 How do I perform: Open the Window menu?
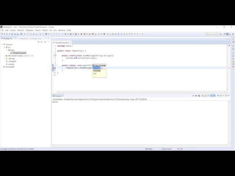coord(62,30)
